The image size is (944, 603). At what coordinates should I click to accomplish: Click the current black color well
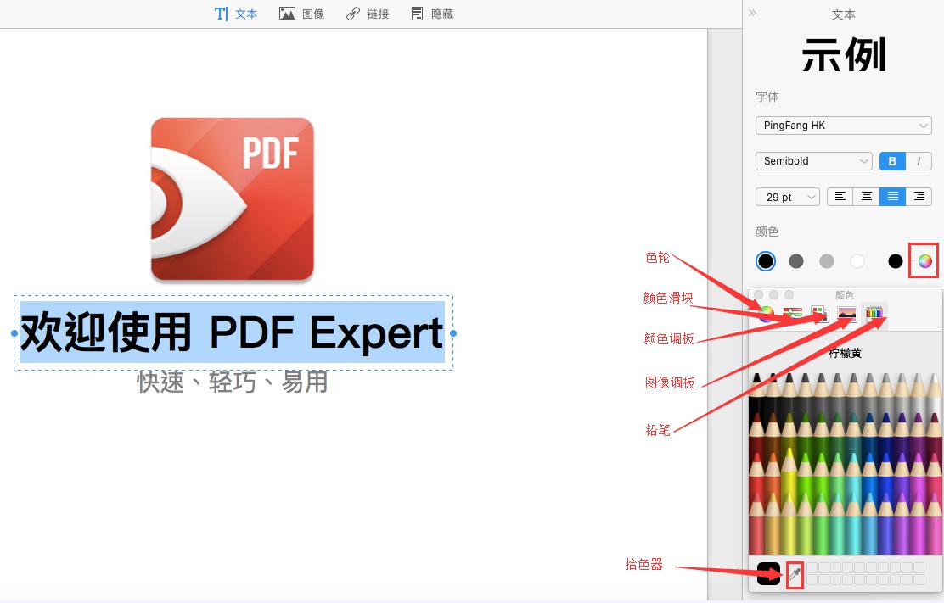[768, 573]
